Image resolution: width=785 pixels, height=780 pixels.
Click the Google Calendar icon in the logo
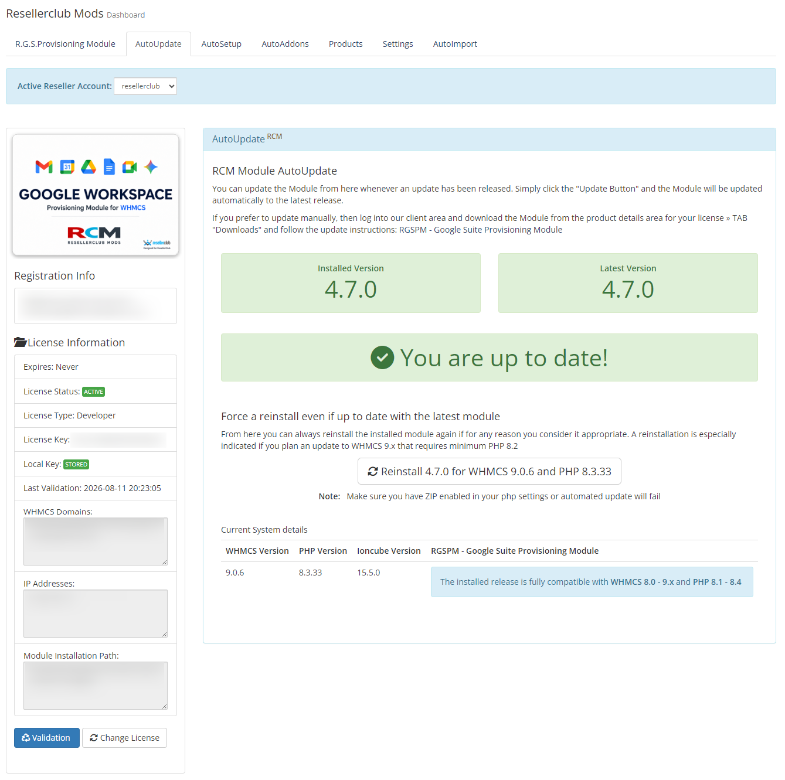pyautogui.click(x=67, y=167)
